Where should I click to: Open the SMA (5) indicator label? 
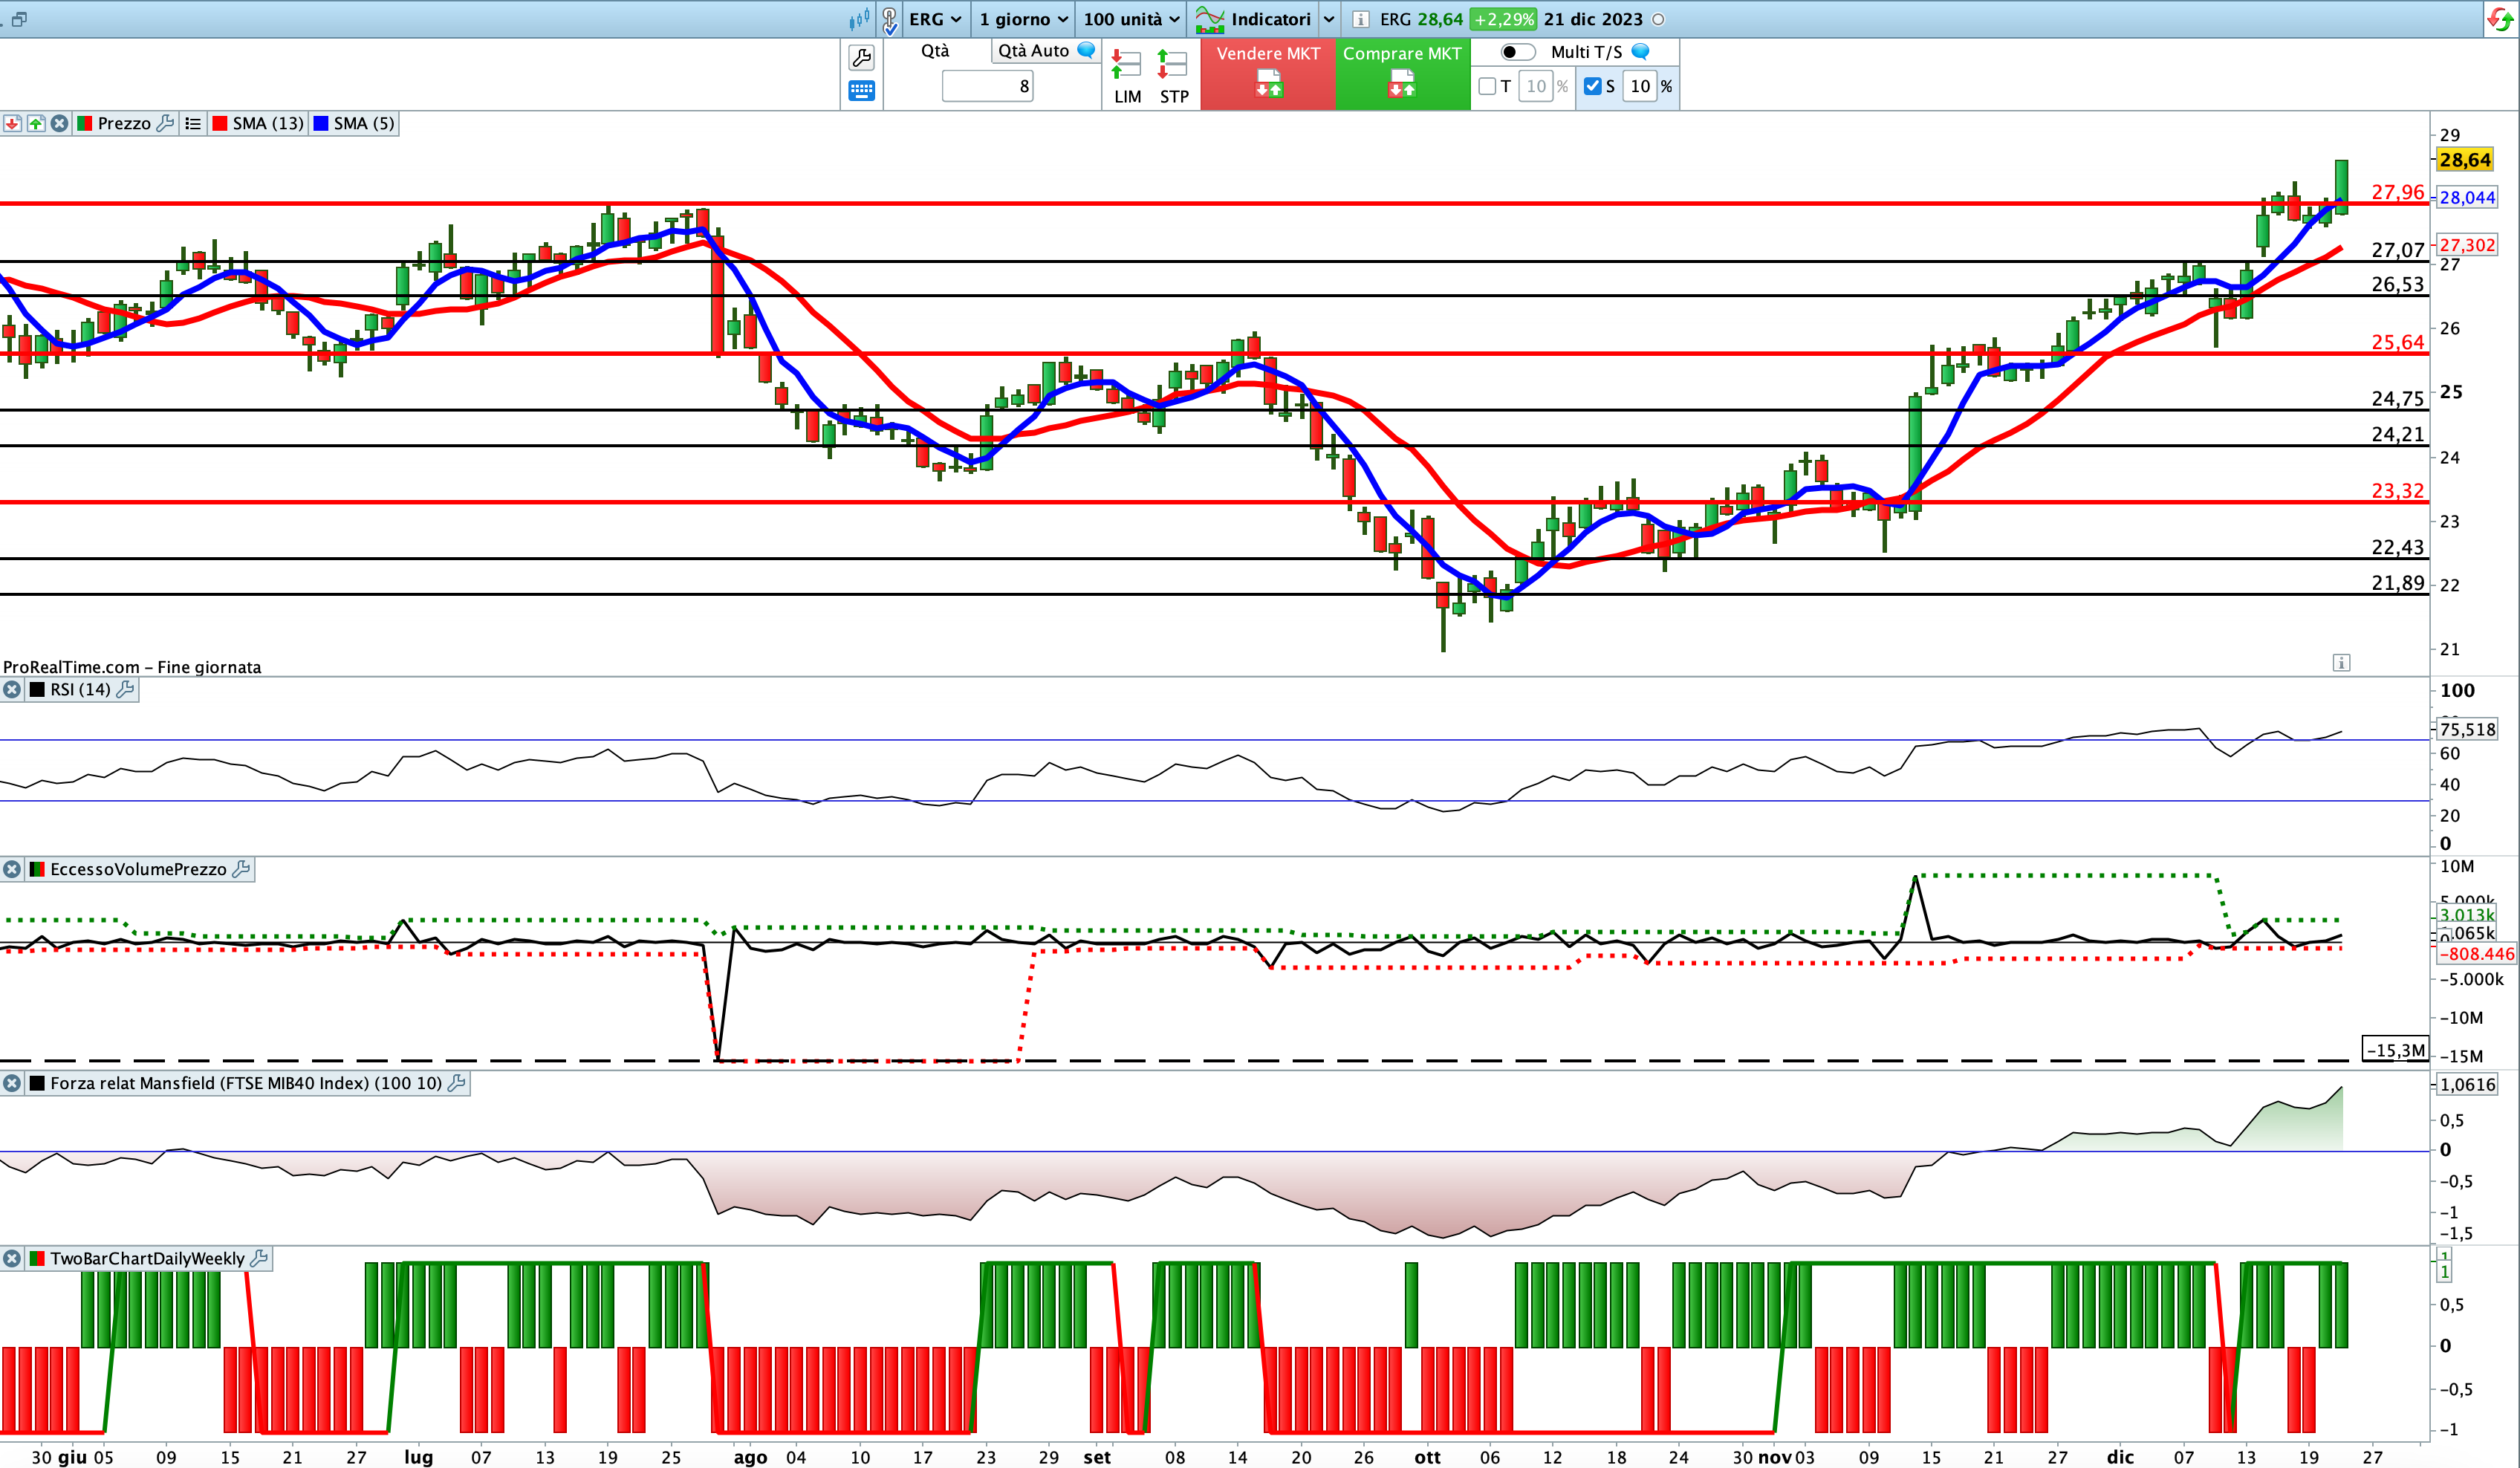364,123
